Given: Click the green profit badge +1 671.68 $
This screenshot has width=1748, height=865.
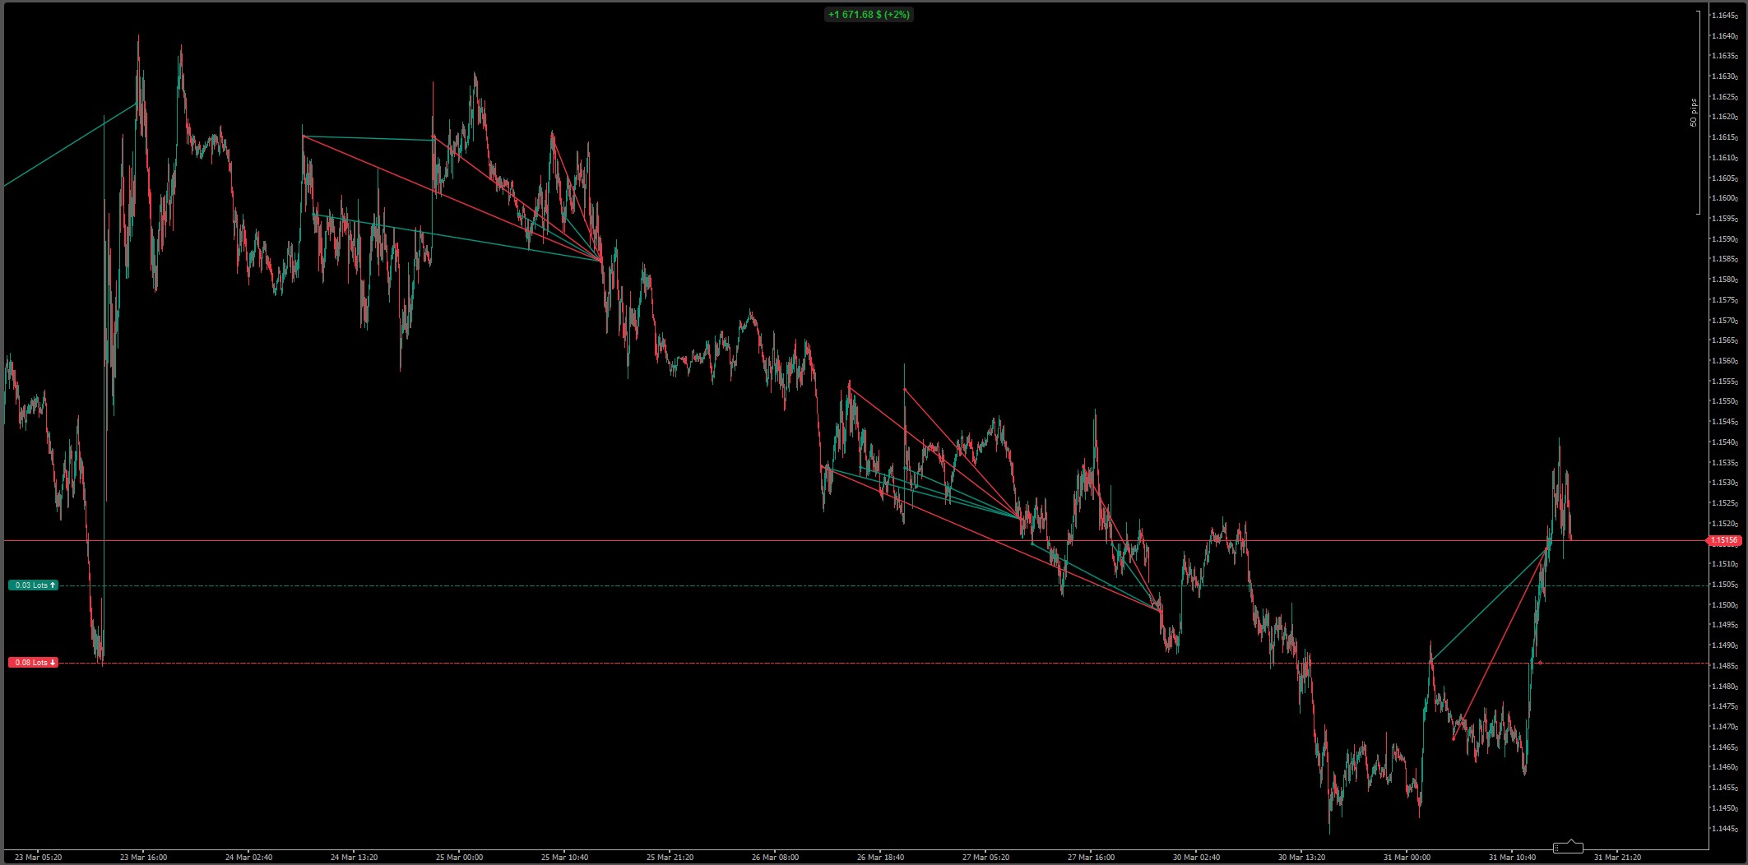Looking at the screenshot, I should [869, 15].
